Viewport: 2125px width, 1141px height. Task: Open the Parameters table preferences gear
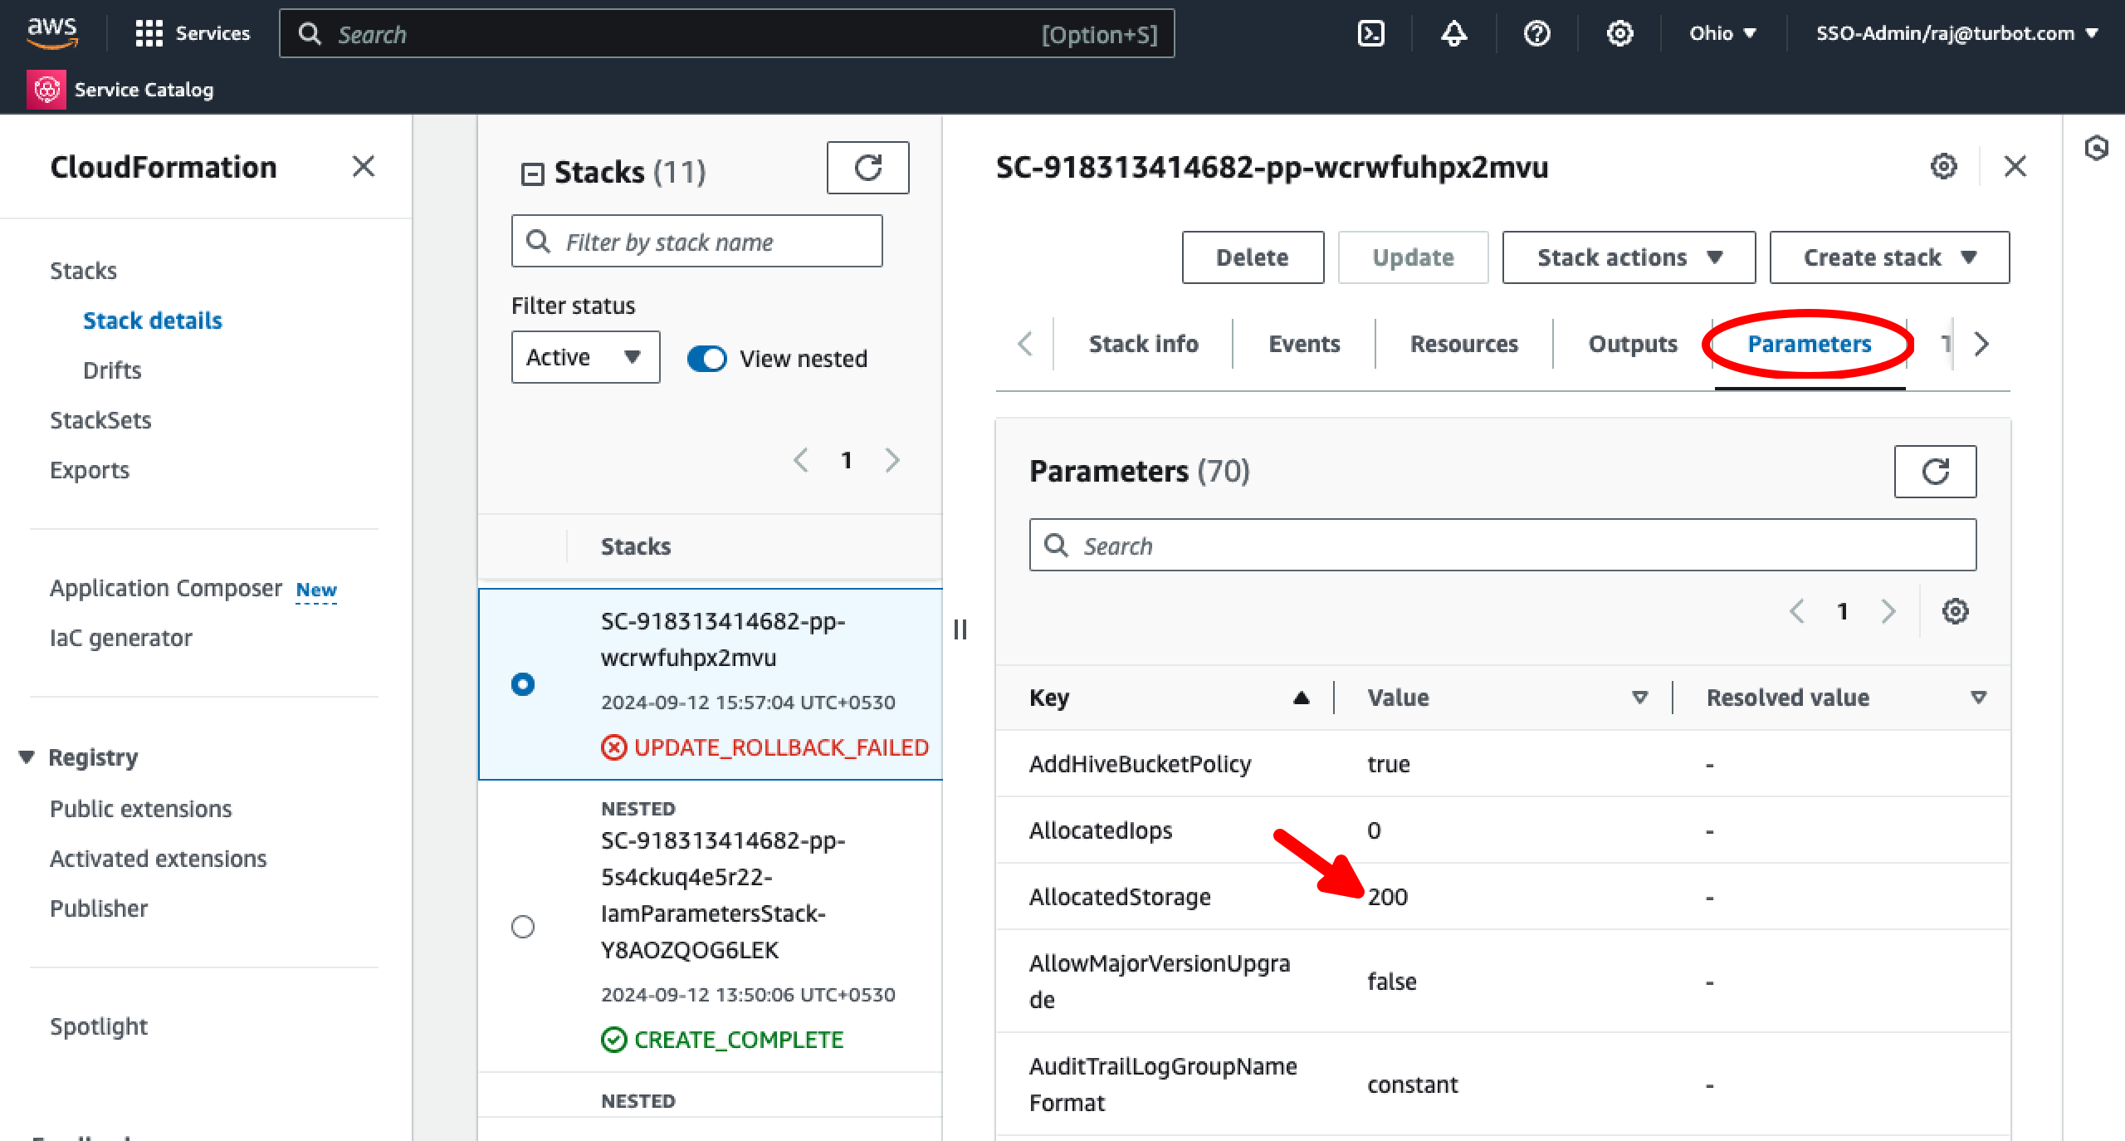pos(1956,611)
